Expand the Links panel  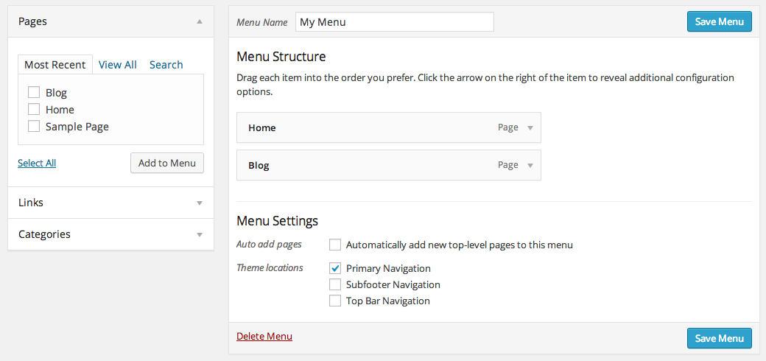coord(200,203)
